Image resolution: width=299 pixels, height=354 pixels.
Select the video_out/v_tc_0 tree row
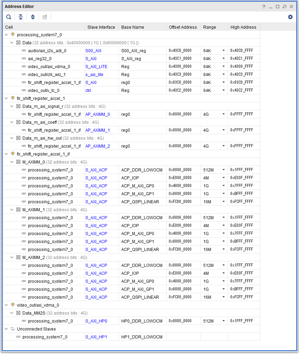(44, 90)
